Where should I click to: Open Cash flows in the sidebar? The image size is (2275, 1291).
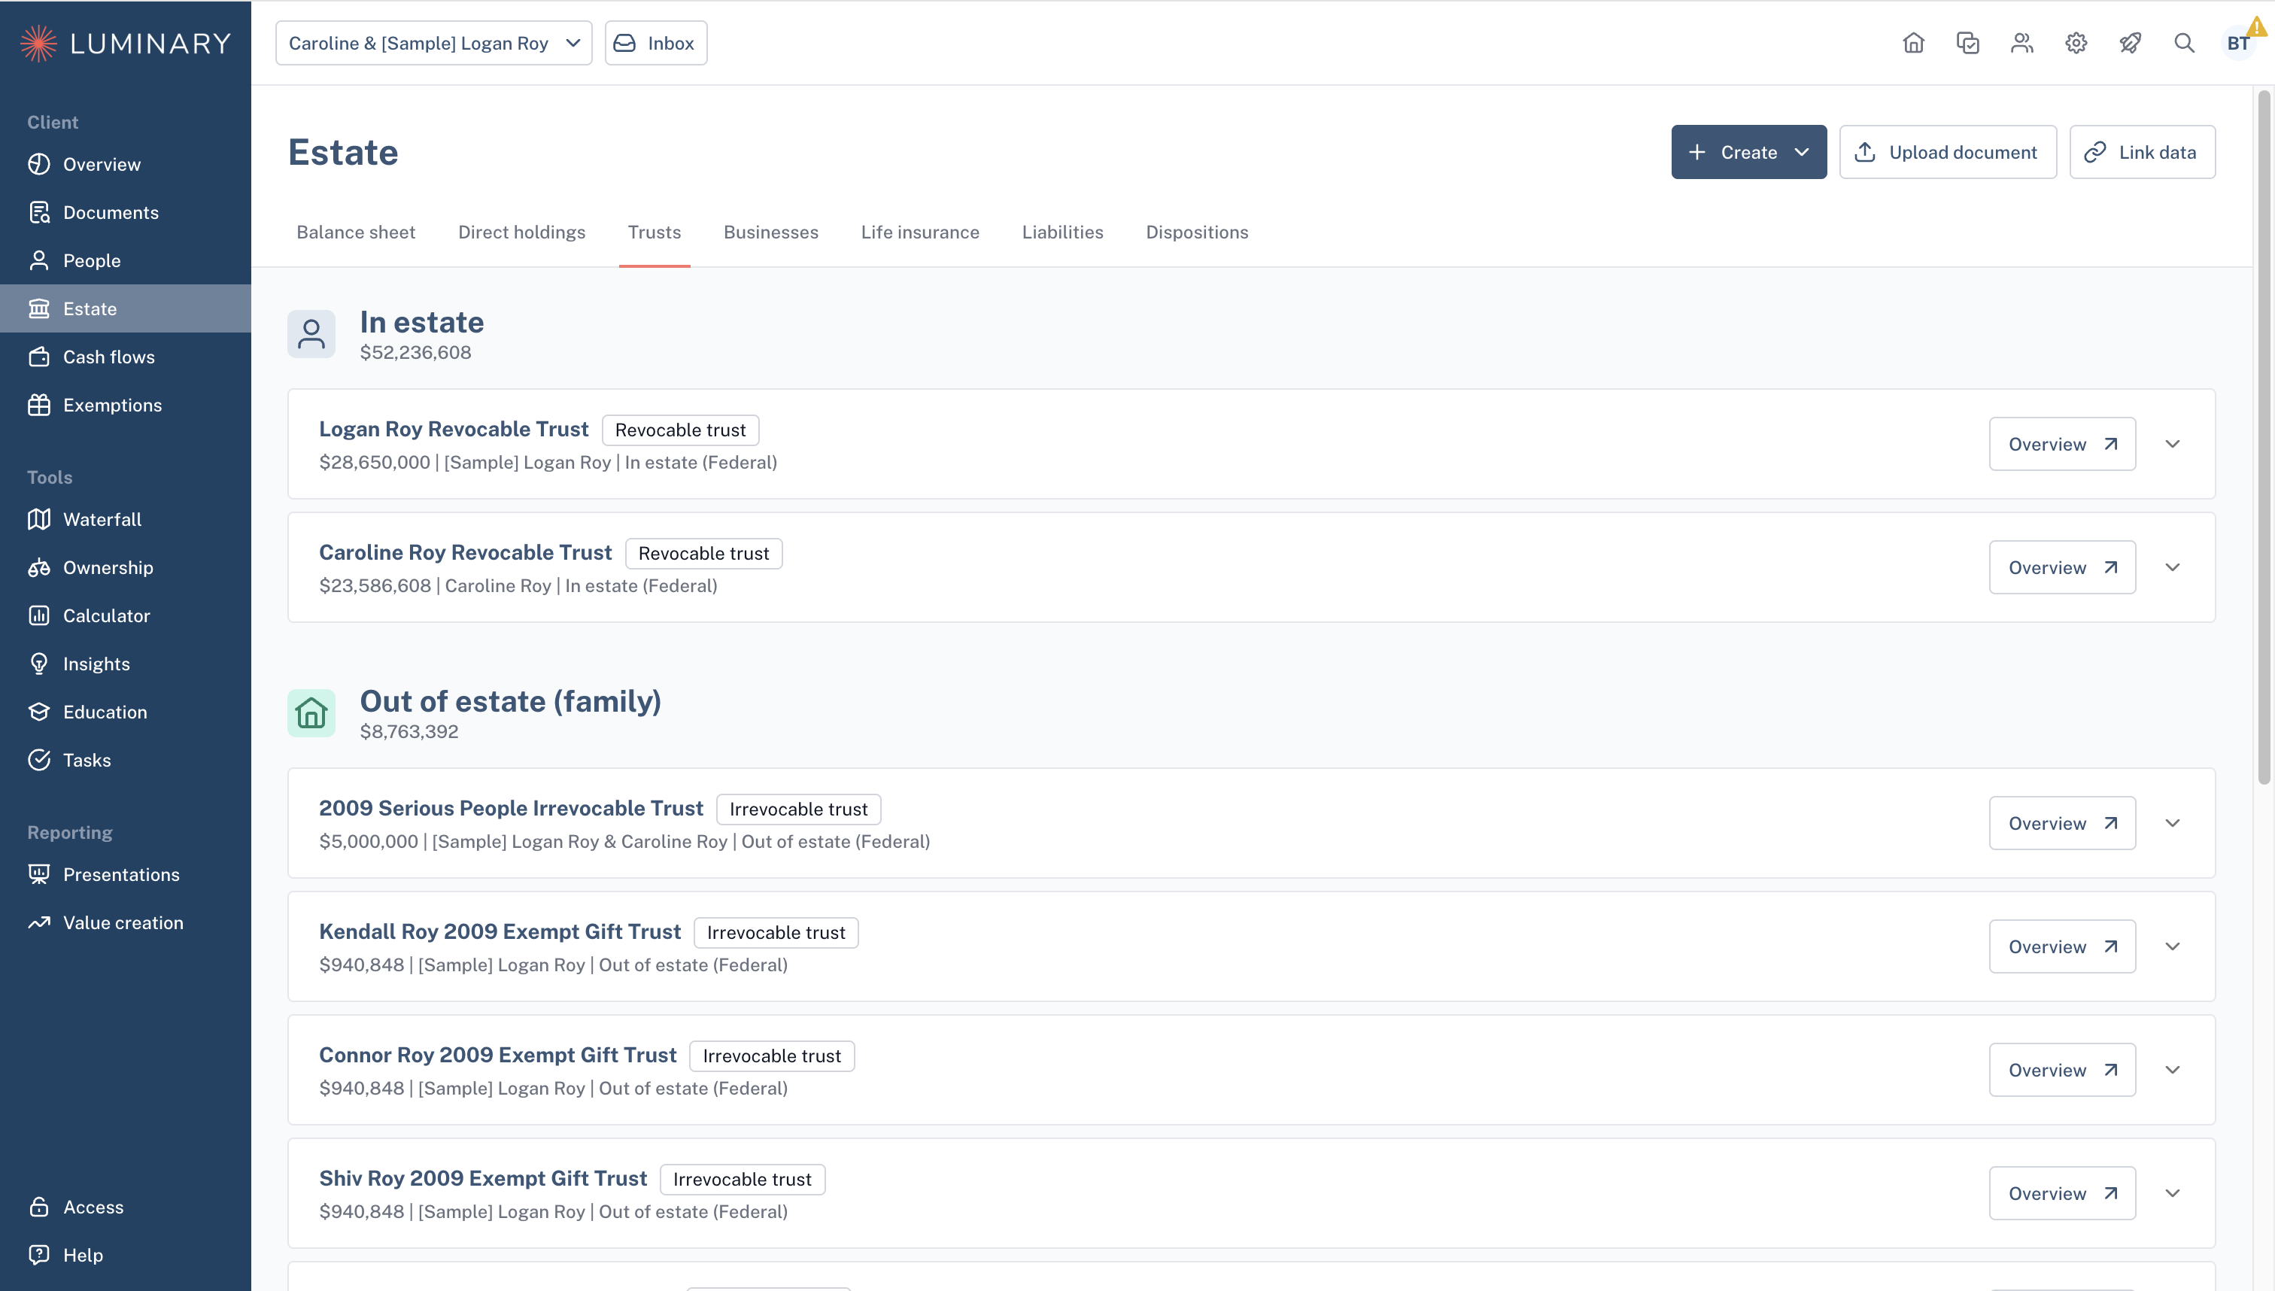(x=126, y=357)
